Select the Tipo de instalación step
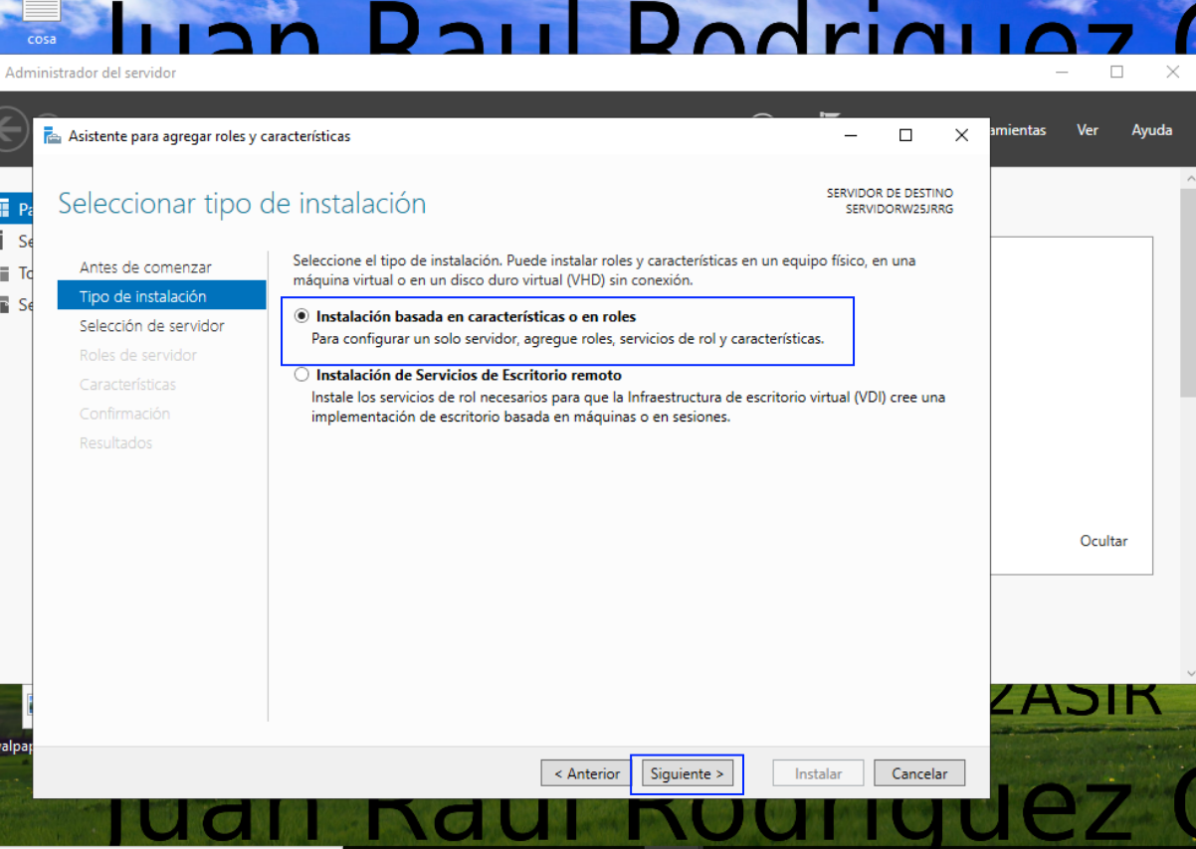 point(142,296)
